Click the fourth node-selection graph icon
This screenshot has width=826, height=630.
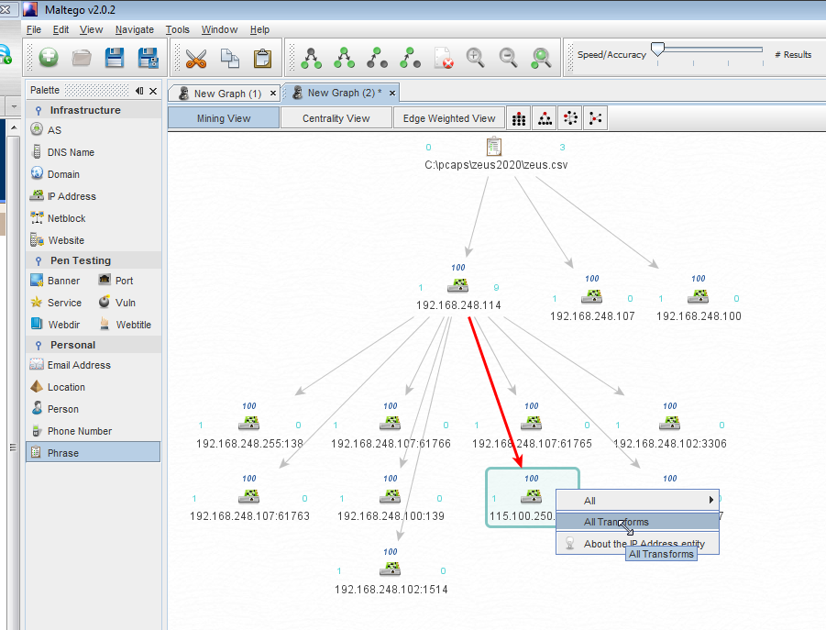410,58
